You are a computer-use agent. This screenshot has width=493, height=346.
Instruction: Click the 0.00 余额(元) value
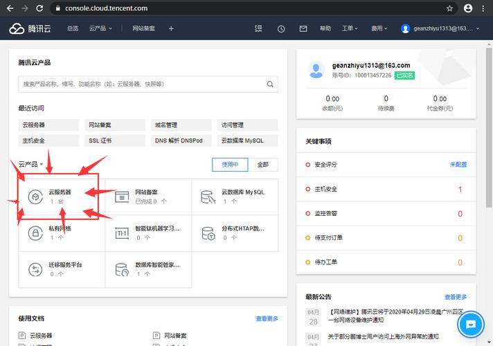coord(332,99)
